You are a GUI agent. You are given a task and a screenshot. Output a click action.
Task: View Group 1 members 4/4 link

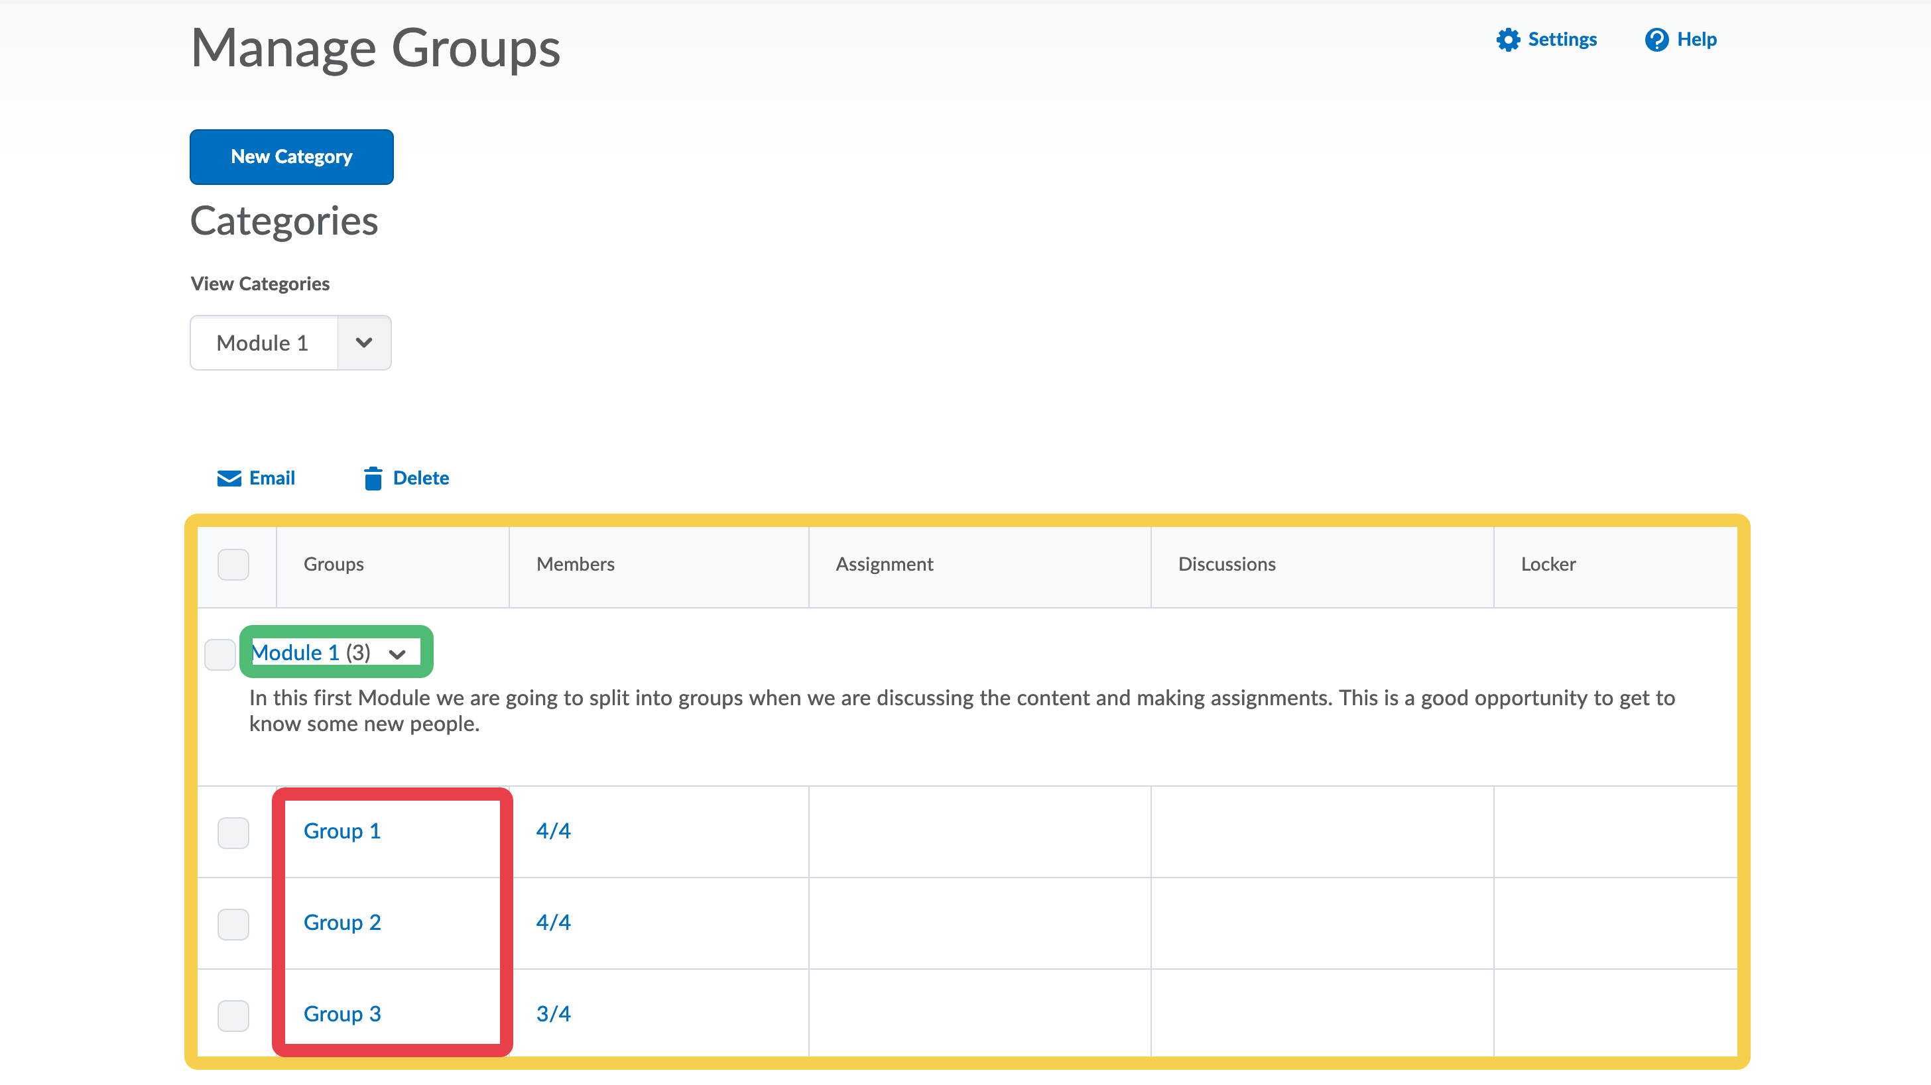(x=553, y=831)
